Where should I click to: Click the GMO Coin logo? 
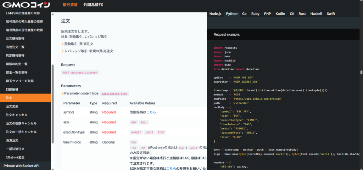click(27, 5)
